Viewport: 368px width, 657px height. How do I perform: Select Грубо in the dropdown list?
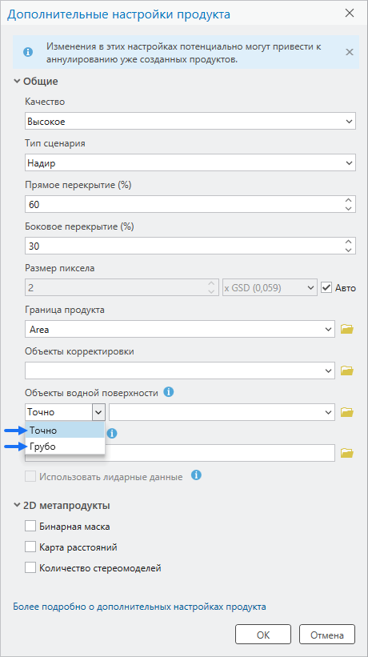pyautogui.click(x=65, y=447)
